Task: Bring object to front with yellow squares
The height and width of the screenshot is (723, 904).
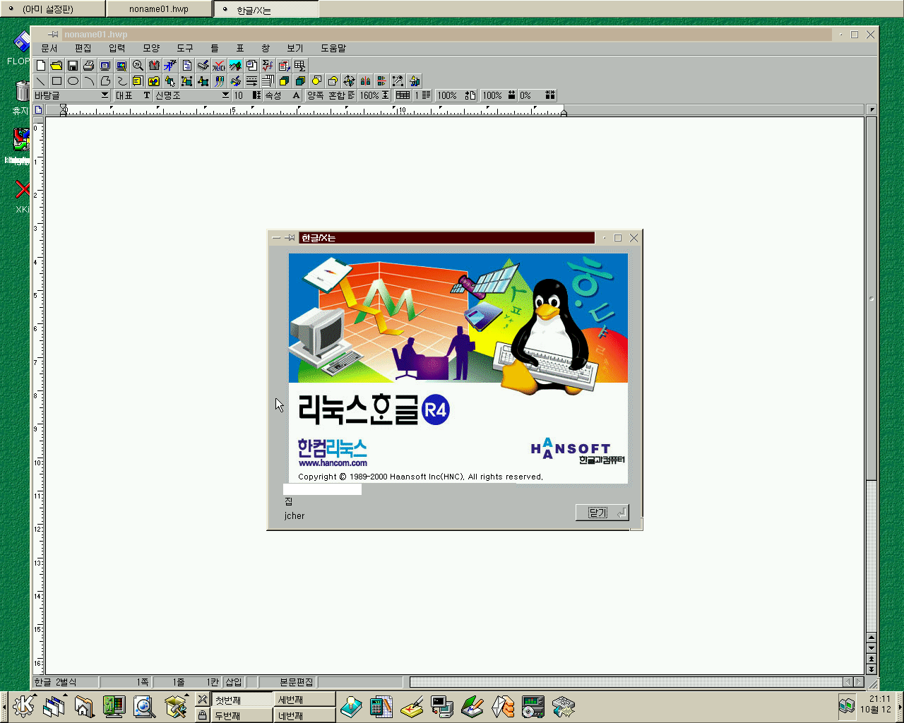Action: 284,80
